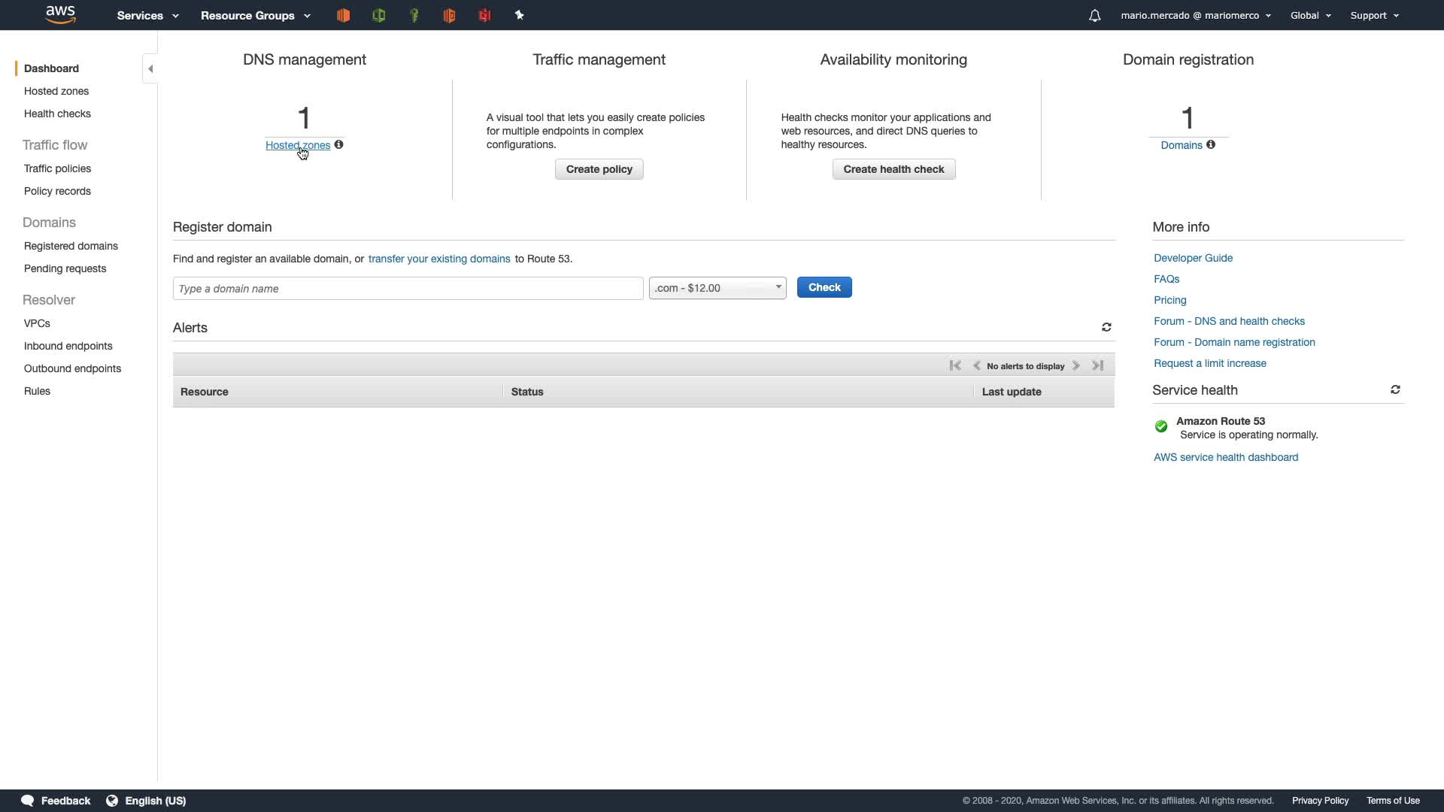
Task: Select Hosted zones in sidebar
Action: click(x=56, y=91)
